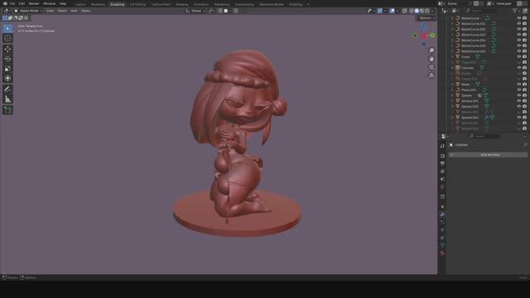Click the viewport pan hand icon

point(431,59)
